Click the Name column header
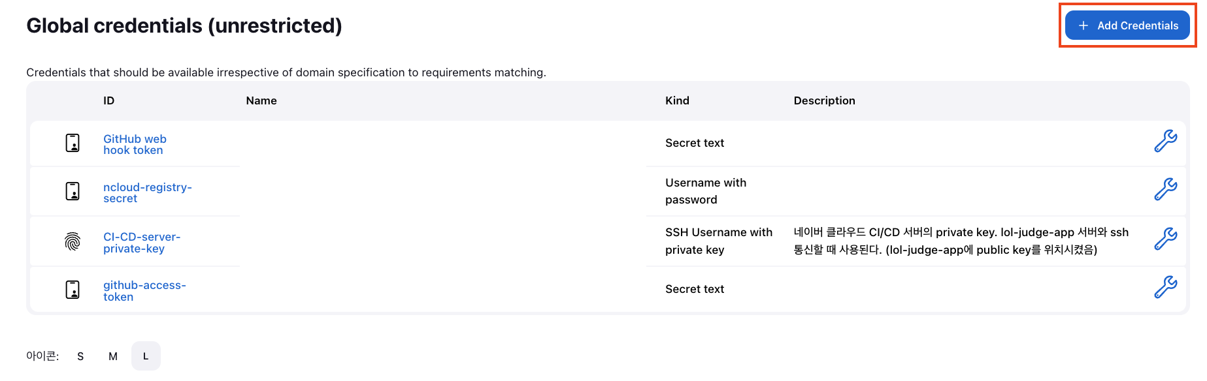This screenshot has height=381, width=1207. (261, 100)
